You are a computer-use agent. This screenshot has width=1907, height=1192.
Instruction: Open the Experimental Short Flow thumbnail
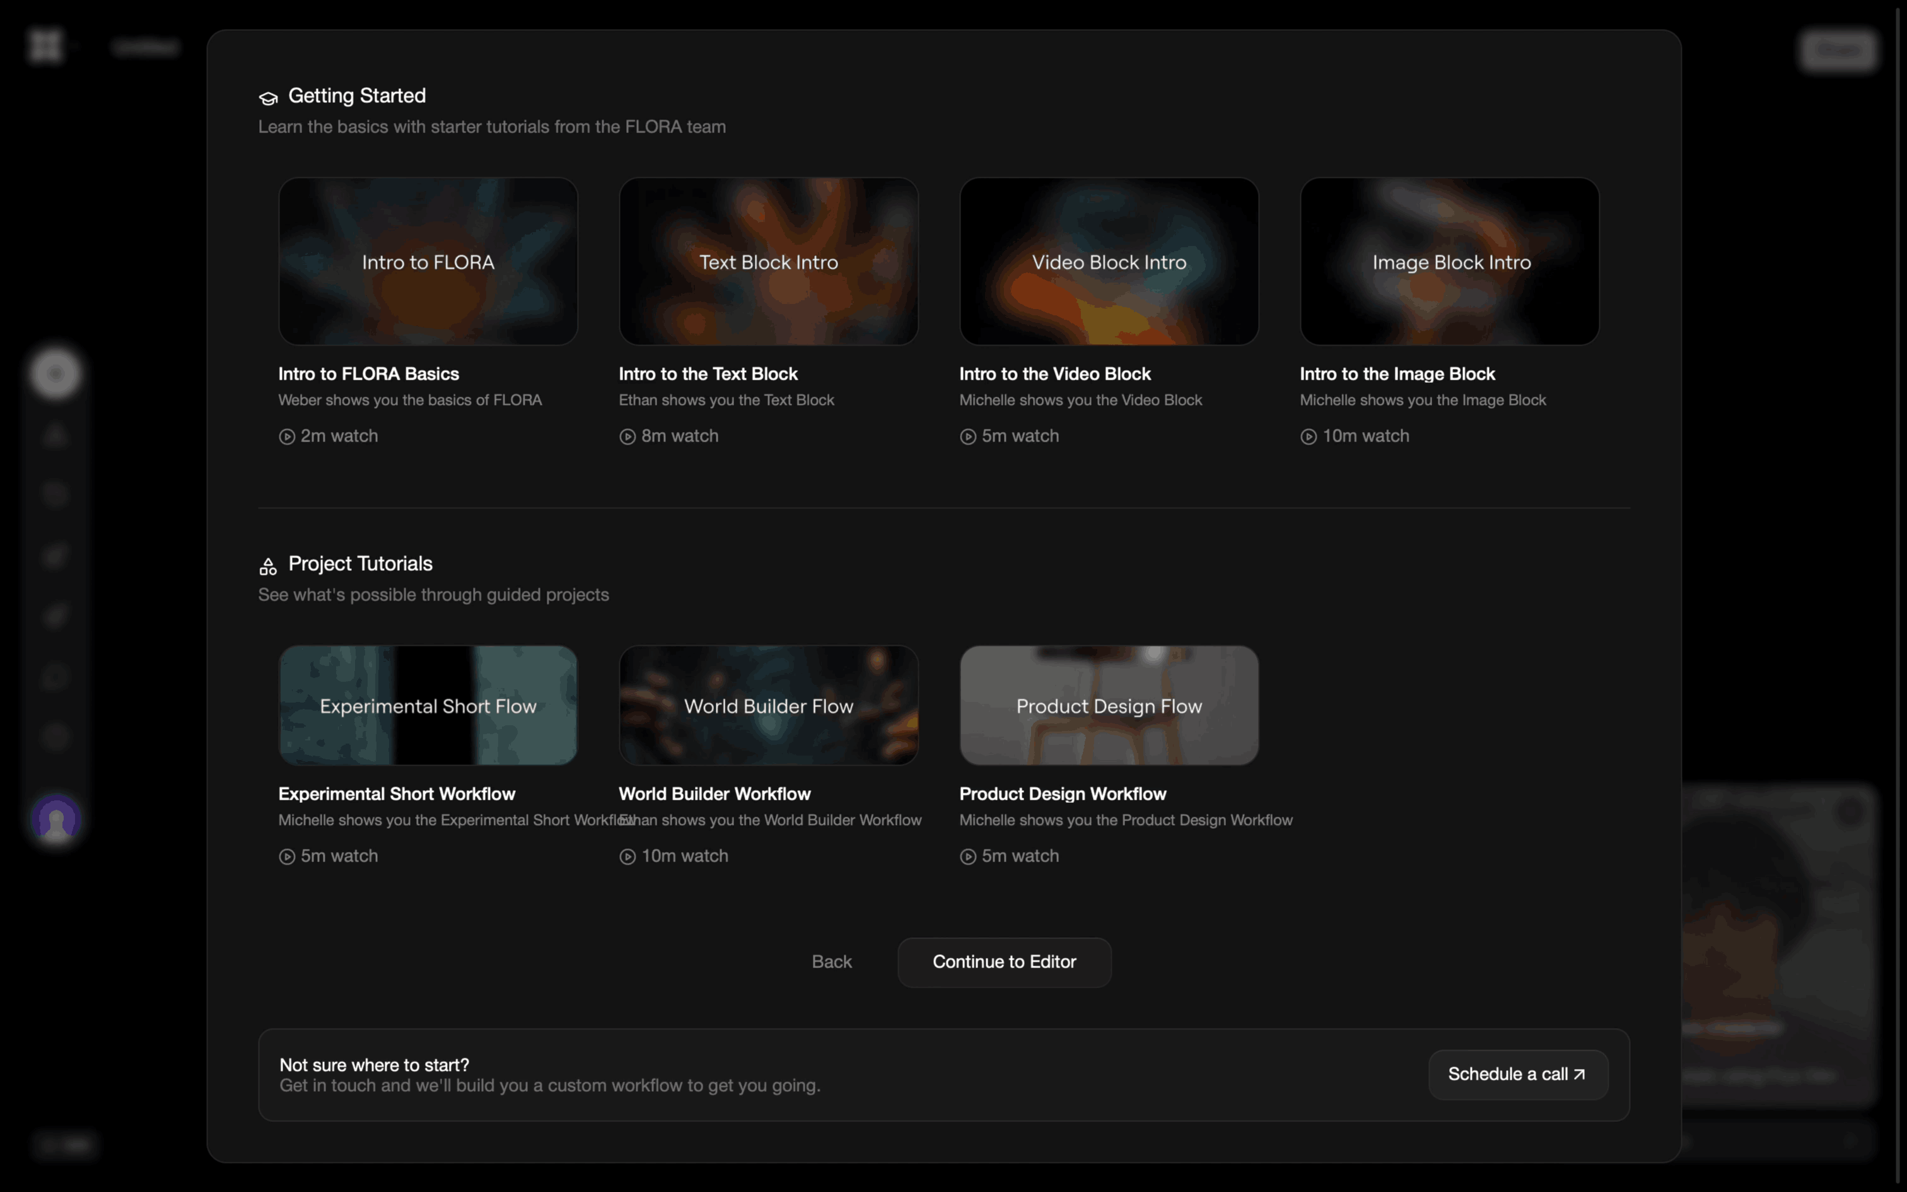click(428, 705)
